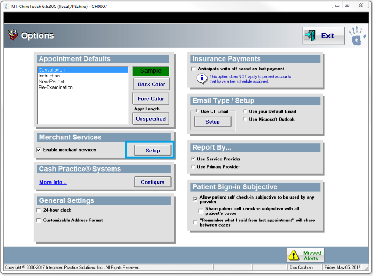Click the green Sample color preview
Screen dimensions: 373x276
150,71
